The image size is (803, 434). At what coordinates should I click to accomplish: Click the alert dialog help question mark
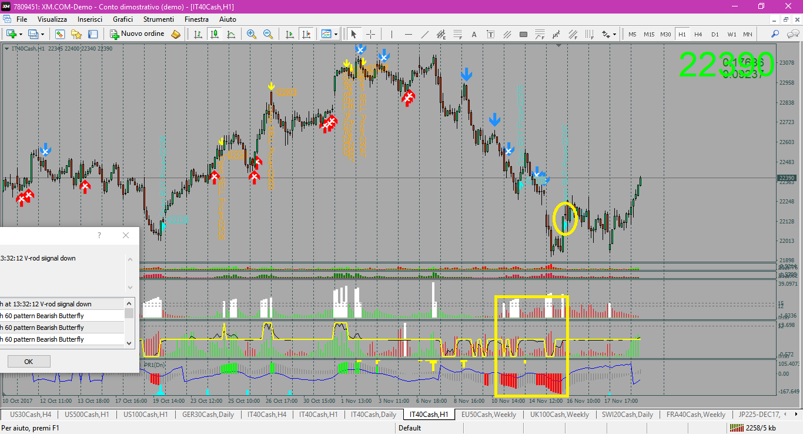click(99, 235)
